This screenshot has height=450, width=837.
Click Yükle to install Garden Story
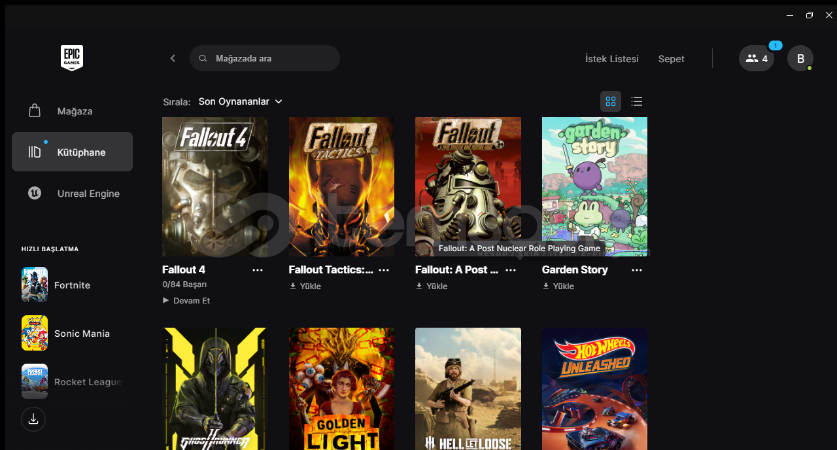558,286
